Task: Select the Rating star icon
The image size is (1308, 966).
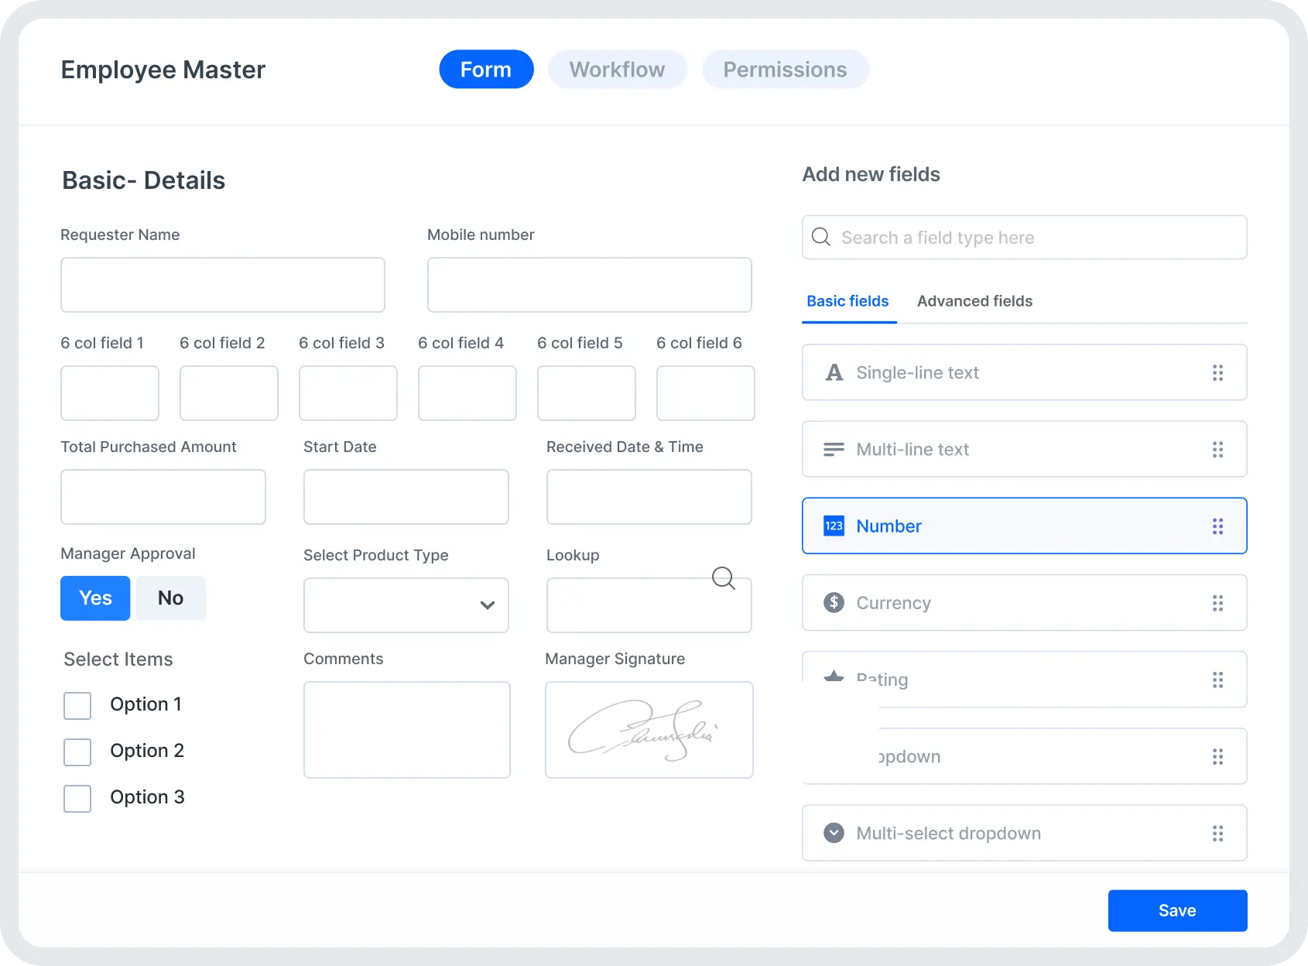Action: point(834,679)
